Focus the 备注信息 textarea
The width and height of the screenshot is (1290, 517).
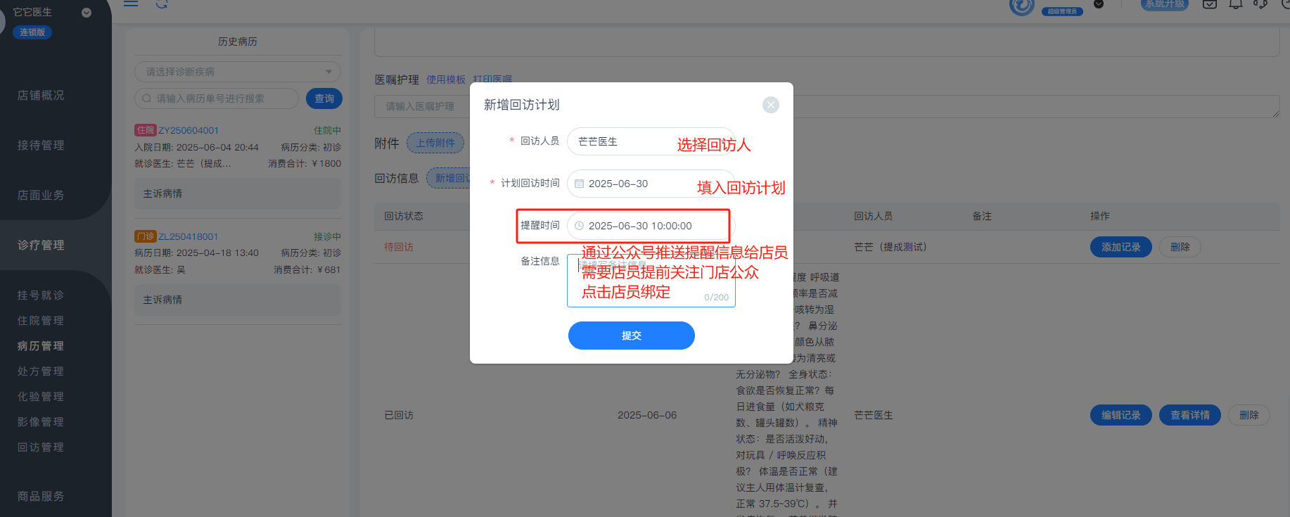[651, 281]
